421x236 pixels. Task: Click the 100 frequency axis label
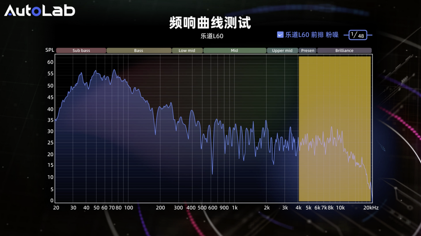pyautogui.click(x=129, y=208)
